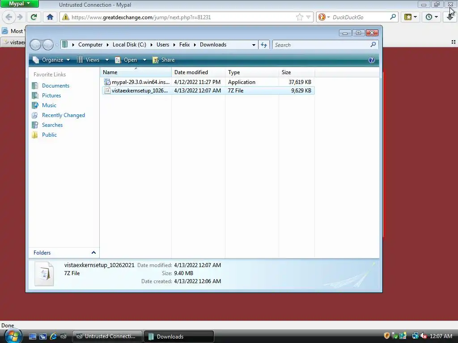Switch to Untrusted Connection taskbar window
The image size is (458, 343).
pos(107,336)
